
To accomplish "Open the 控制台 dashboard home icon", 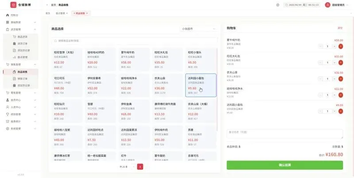I will coord(8,15).
